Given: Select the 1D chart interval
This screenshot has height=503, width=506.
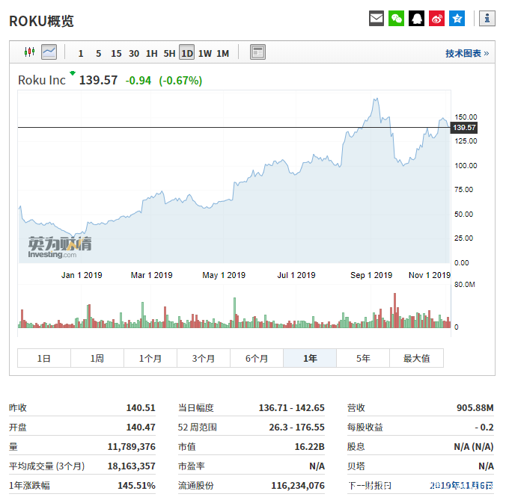Looking at the screenshot, I should (x=187, y=52).
